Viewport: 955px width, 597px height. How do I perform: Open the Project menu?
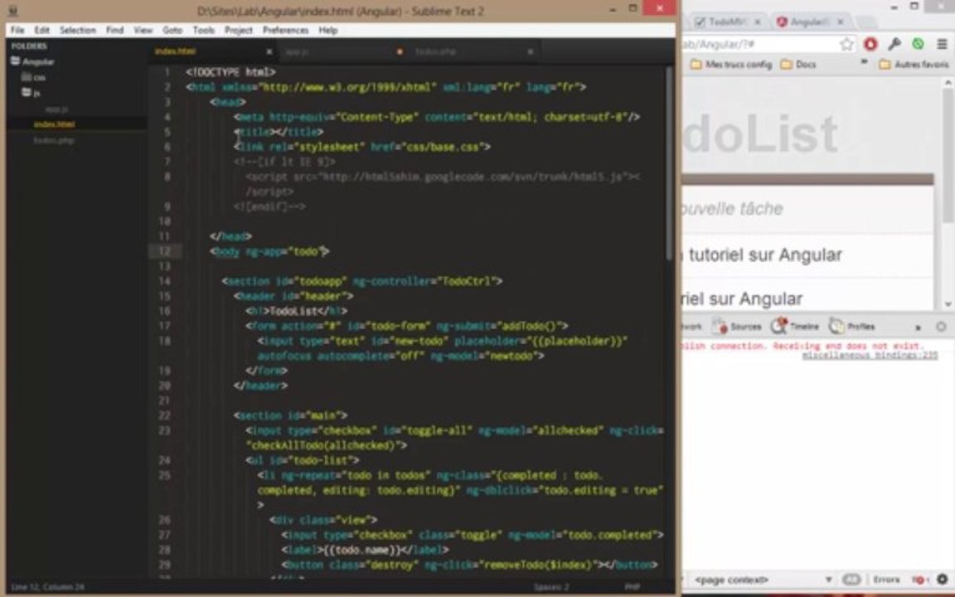238,30
